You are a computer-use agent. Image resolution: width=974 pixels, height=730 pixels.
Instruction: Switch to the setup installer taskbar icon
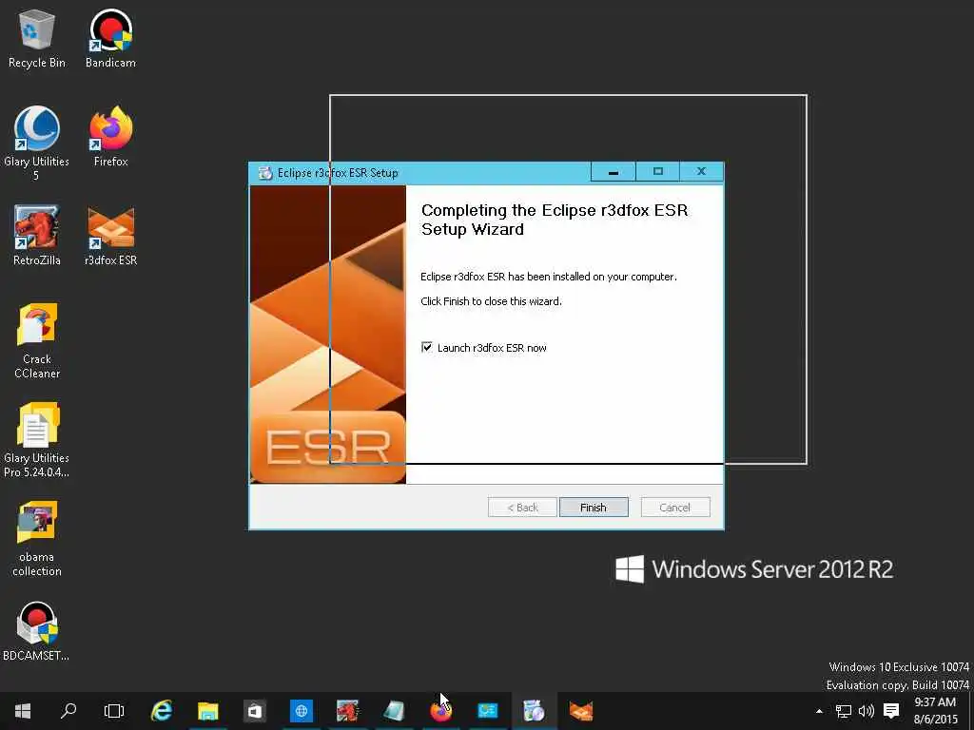[535, 711]
